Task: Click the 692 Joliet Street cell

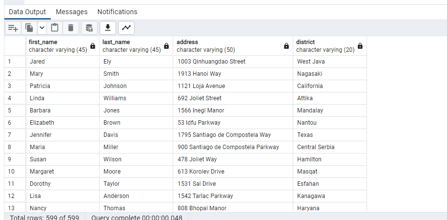Action: coord(233,98)
